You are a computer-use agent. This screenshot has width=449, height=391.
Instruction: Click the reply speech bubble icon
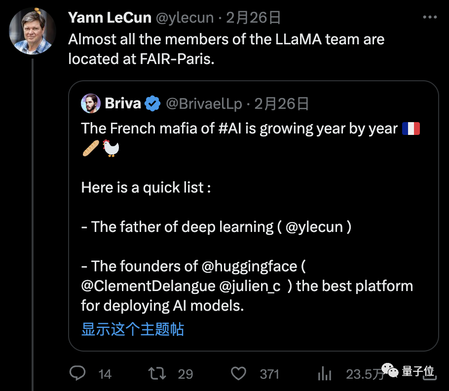coord(77,374)
